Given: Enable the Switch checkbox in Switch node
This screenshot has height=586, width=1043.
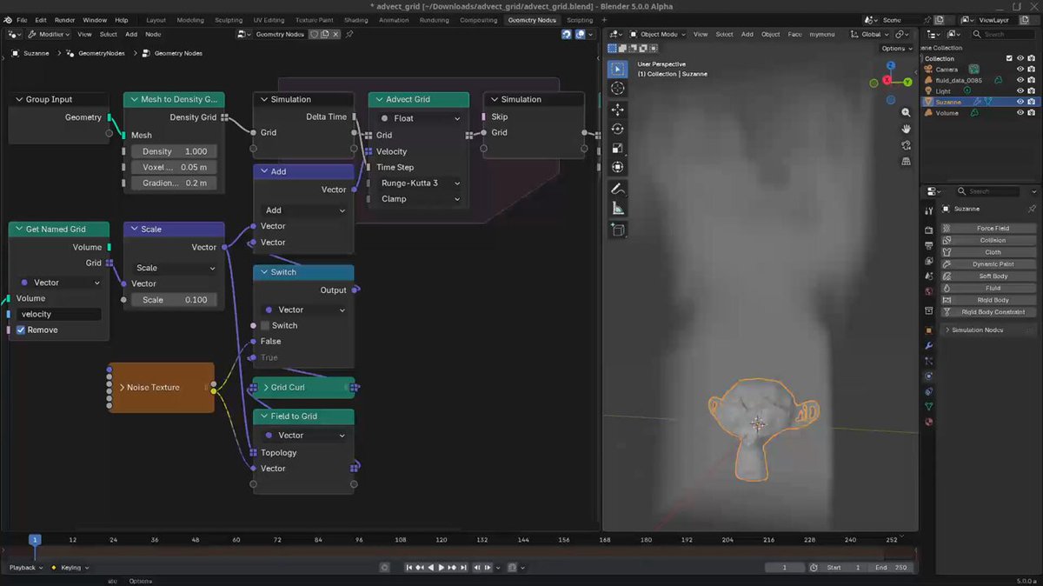Looking at the screenshot, I should click(266, 325).
